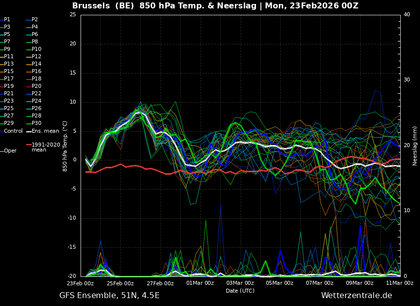Click the P17 legend label
Image resolution: width=420 pixels, height=306 pixels.
(x=8, y=78)
